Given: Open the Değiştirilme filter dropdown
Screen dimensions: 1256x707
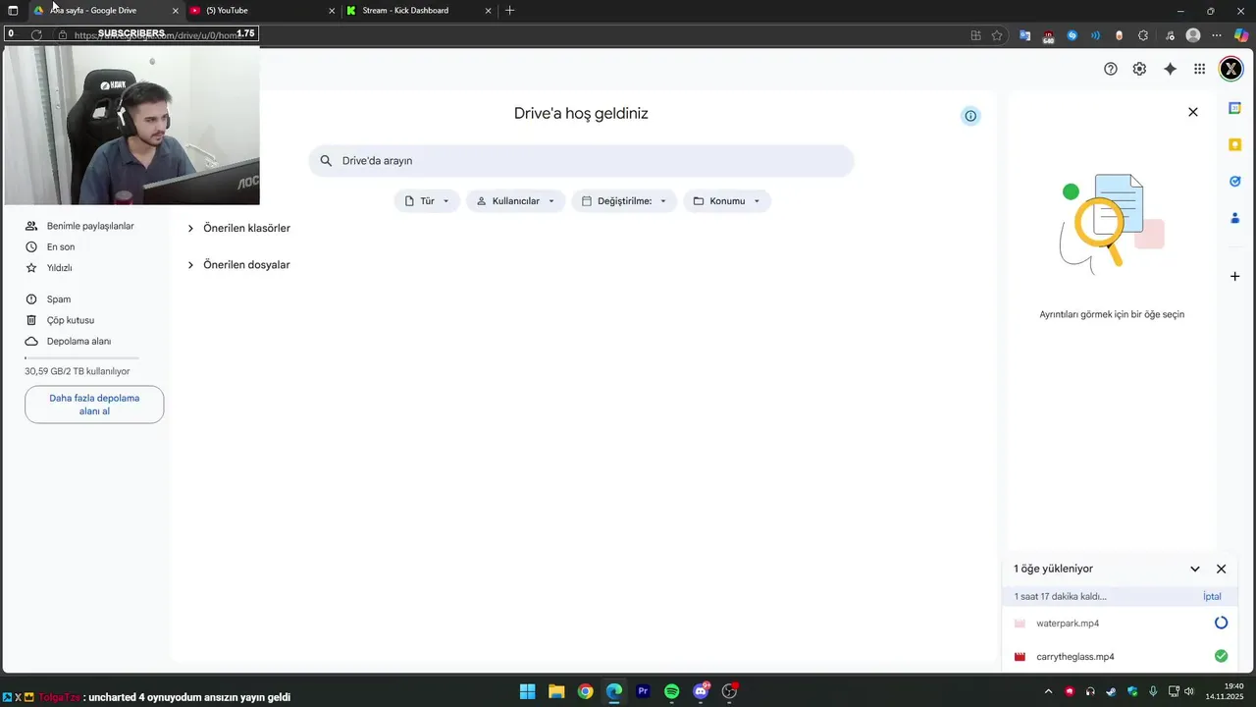Looking at the screenshot, I should [624, 201].
